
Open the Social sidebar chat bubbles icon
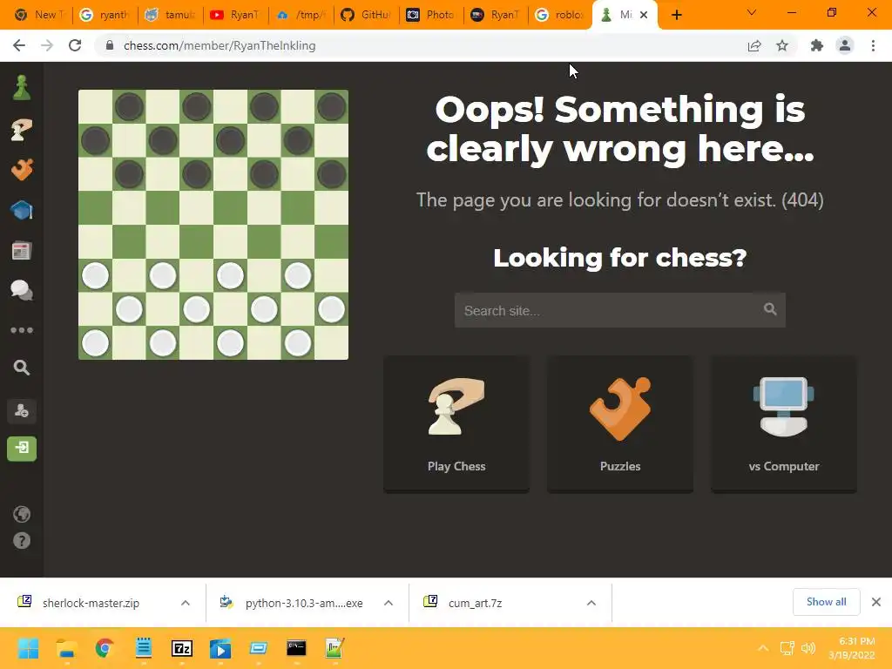[x=22, y=290]
